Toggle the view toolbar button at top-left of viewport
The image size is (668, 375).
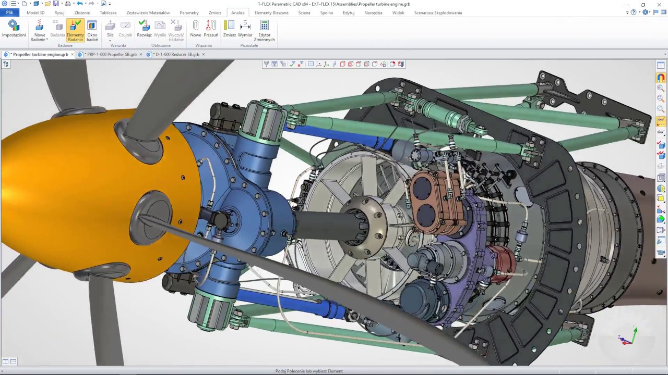[6, 64]
